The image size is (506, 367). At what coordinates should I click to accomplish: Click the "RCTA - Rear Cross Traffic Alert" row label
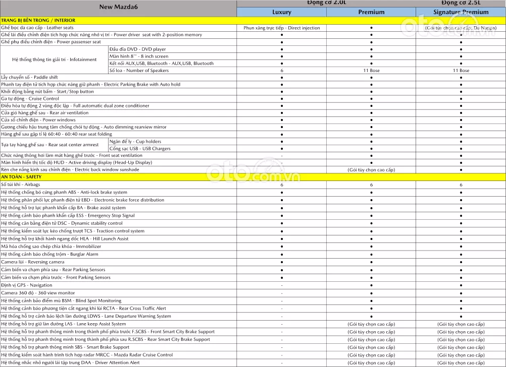pyautogui.click(x=84, y=309)
